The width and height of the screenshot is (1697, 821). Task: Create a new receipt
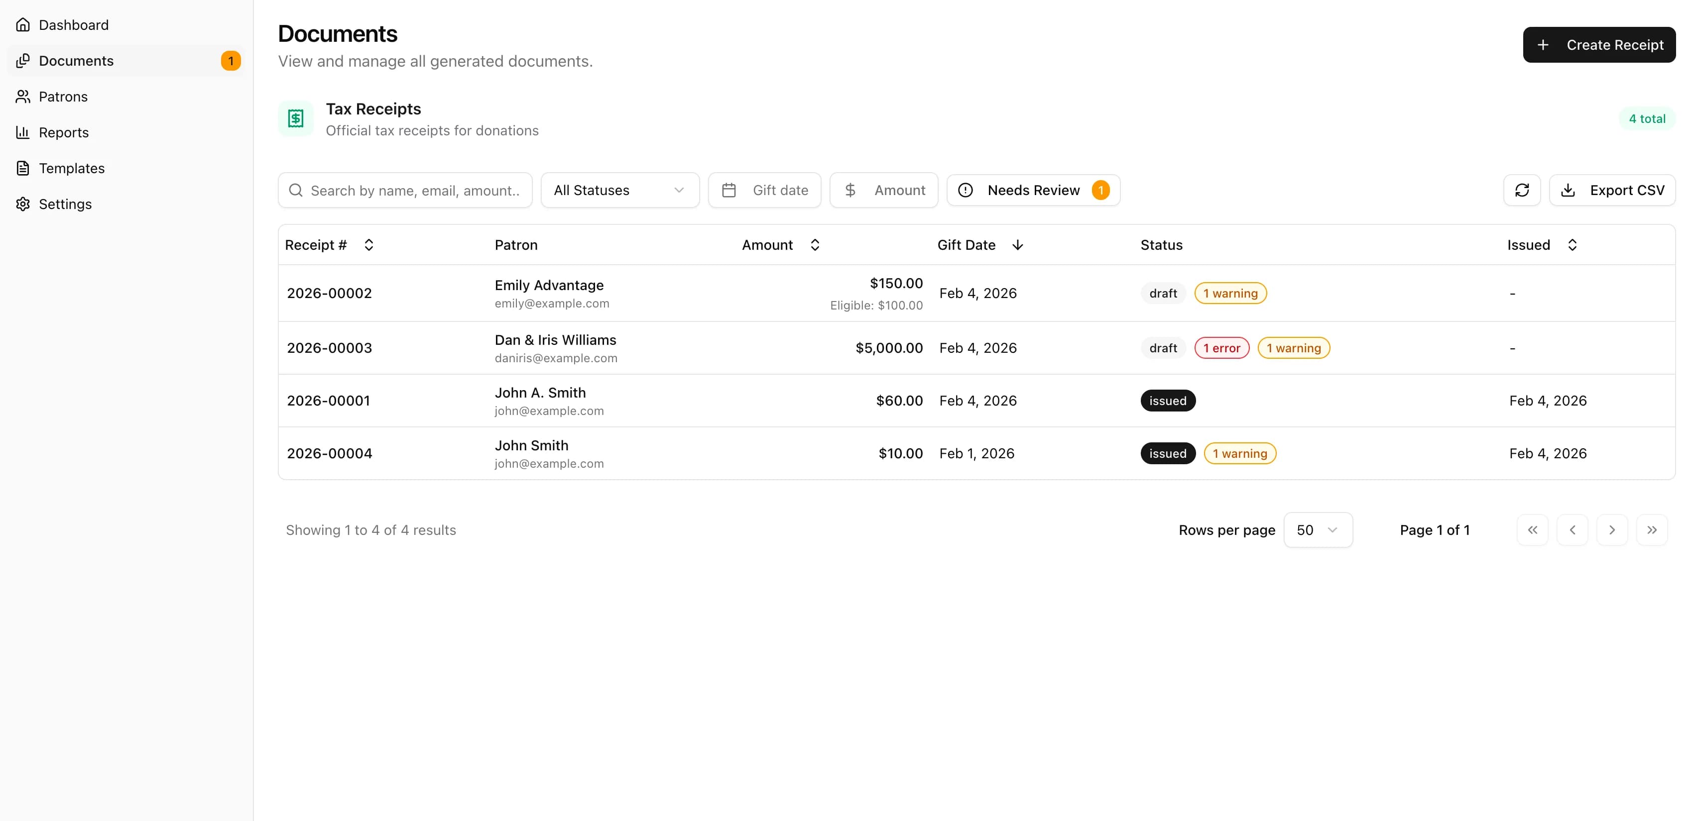[x=1599, y=45]
